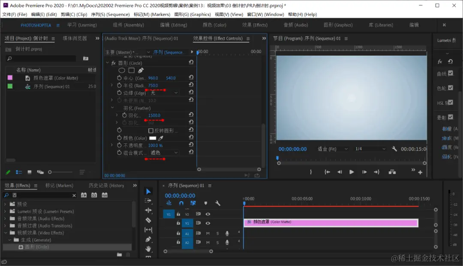This screenshot has width=463, height=266.
Task: Lock the A1 track
Action: coord(178,233)
